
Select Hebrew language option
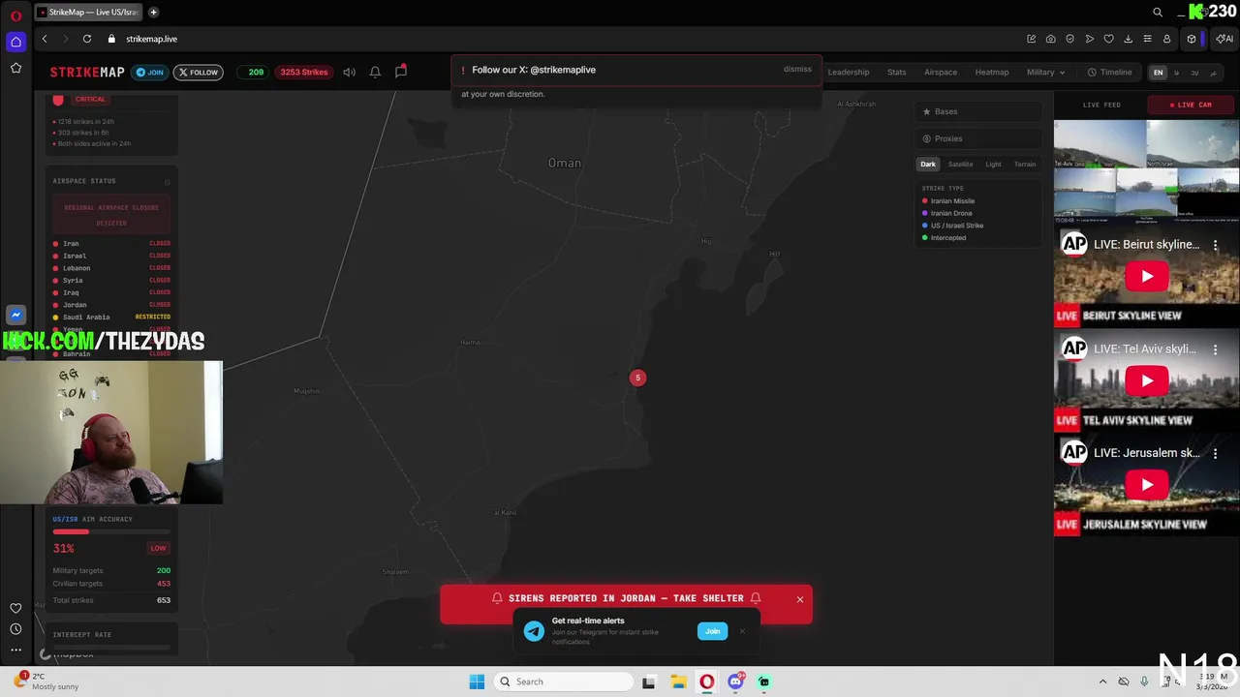(1194, 73)
